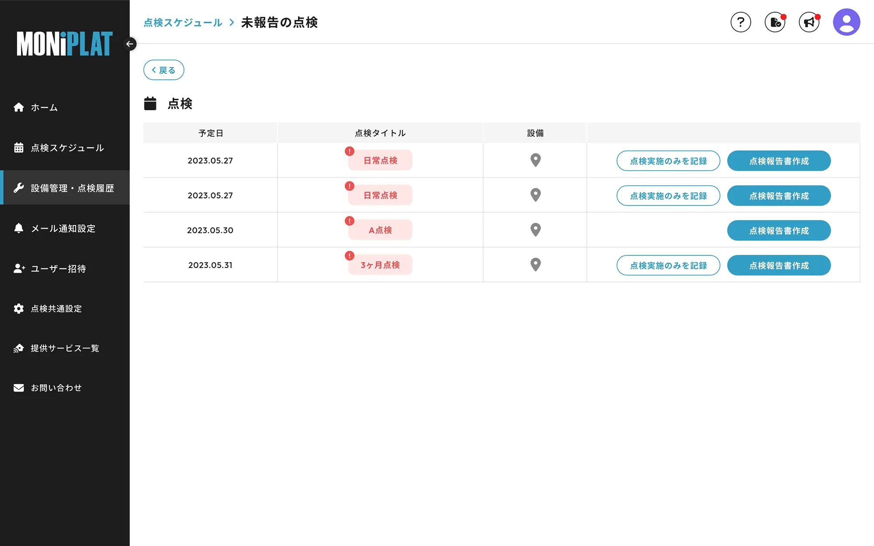Viewport: 874px width, 546px height.
Task: Open the ホーム home icon in sidebar
Action: pyautogui.click(x=19, y=107)
